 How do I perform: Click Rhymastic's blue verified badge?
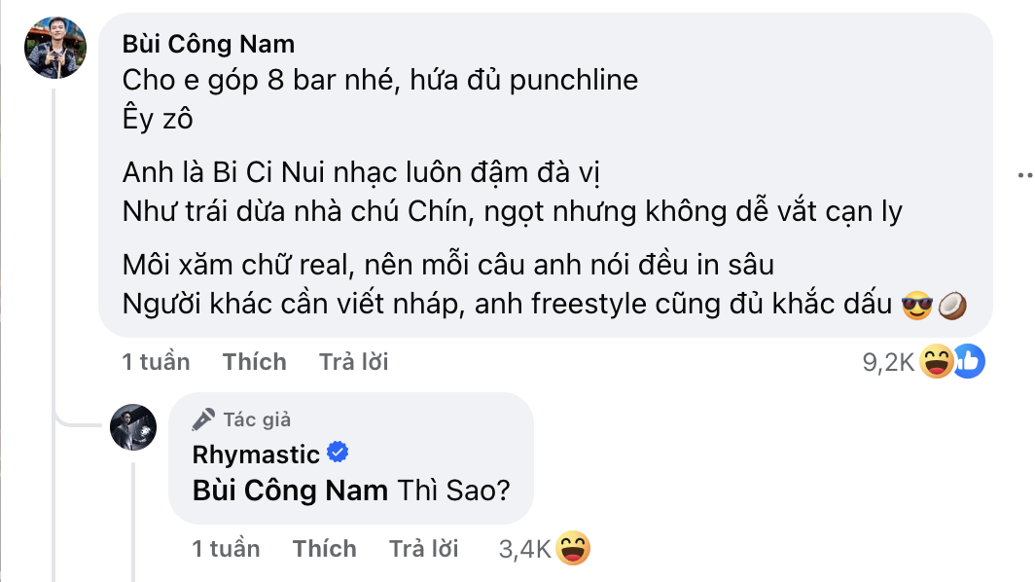(339, 453)
